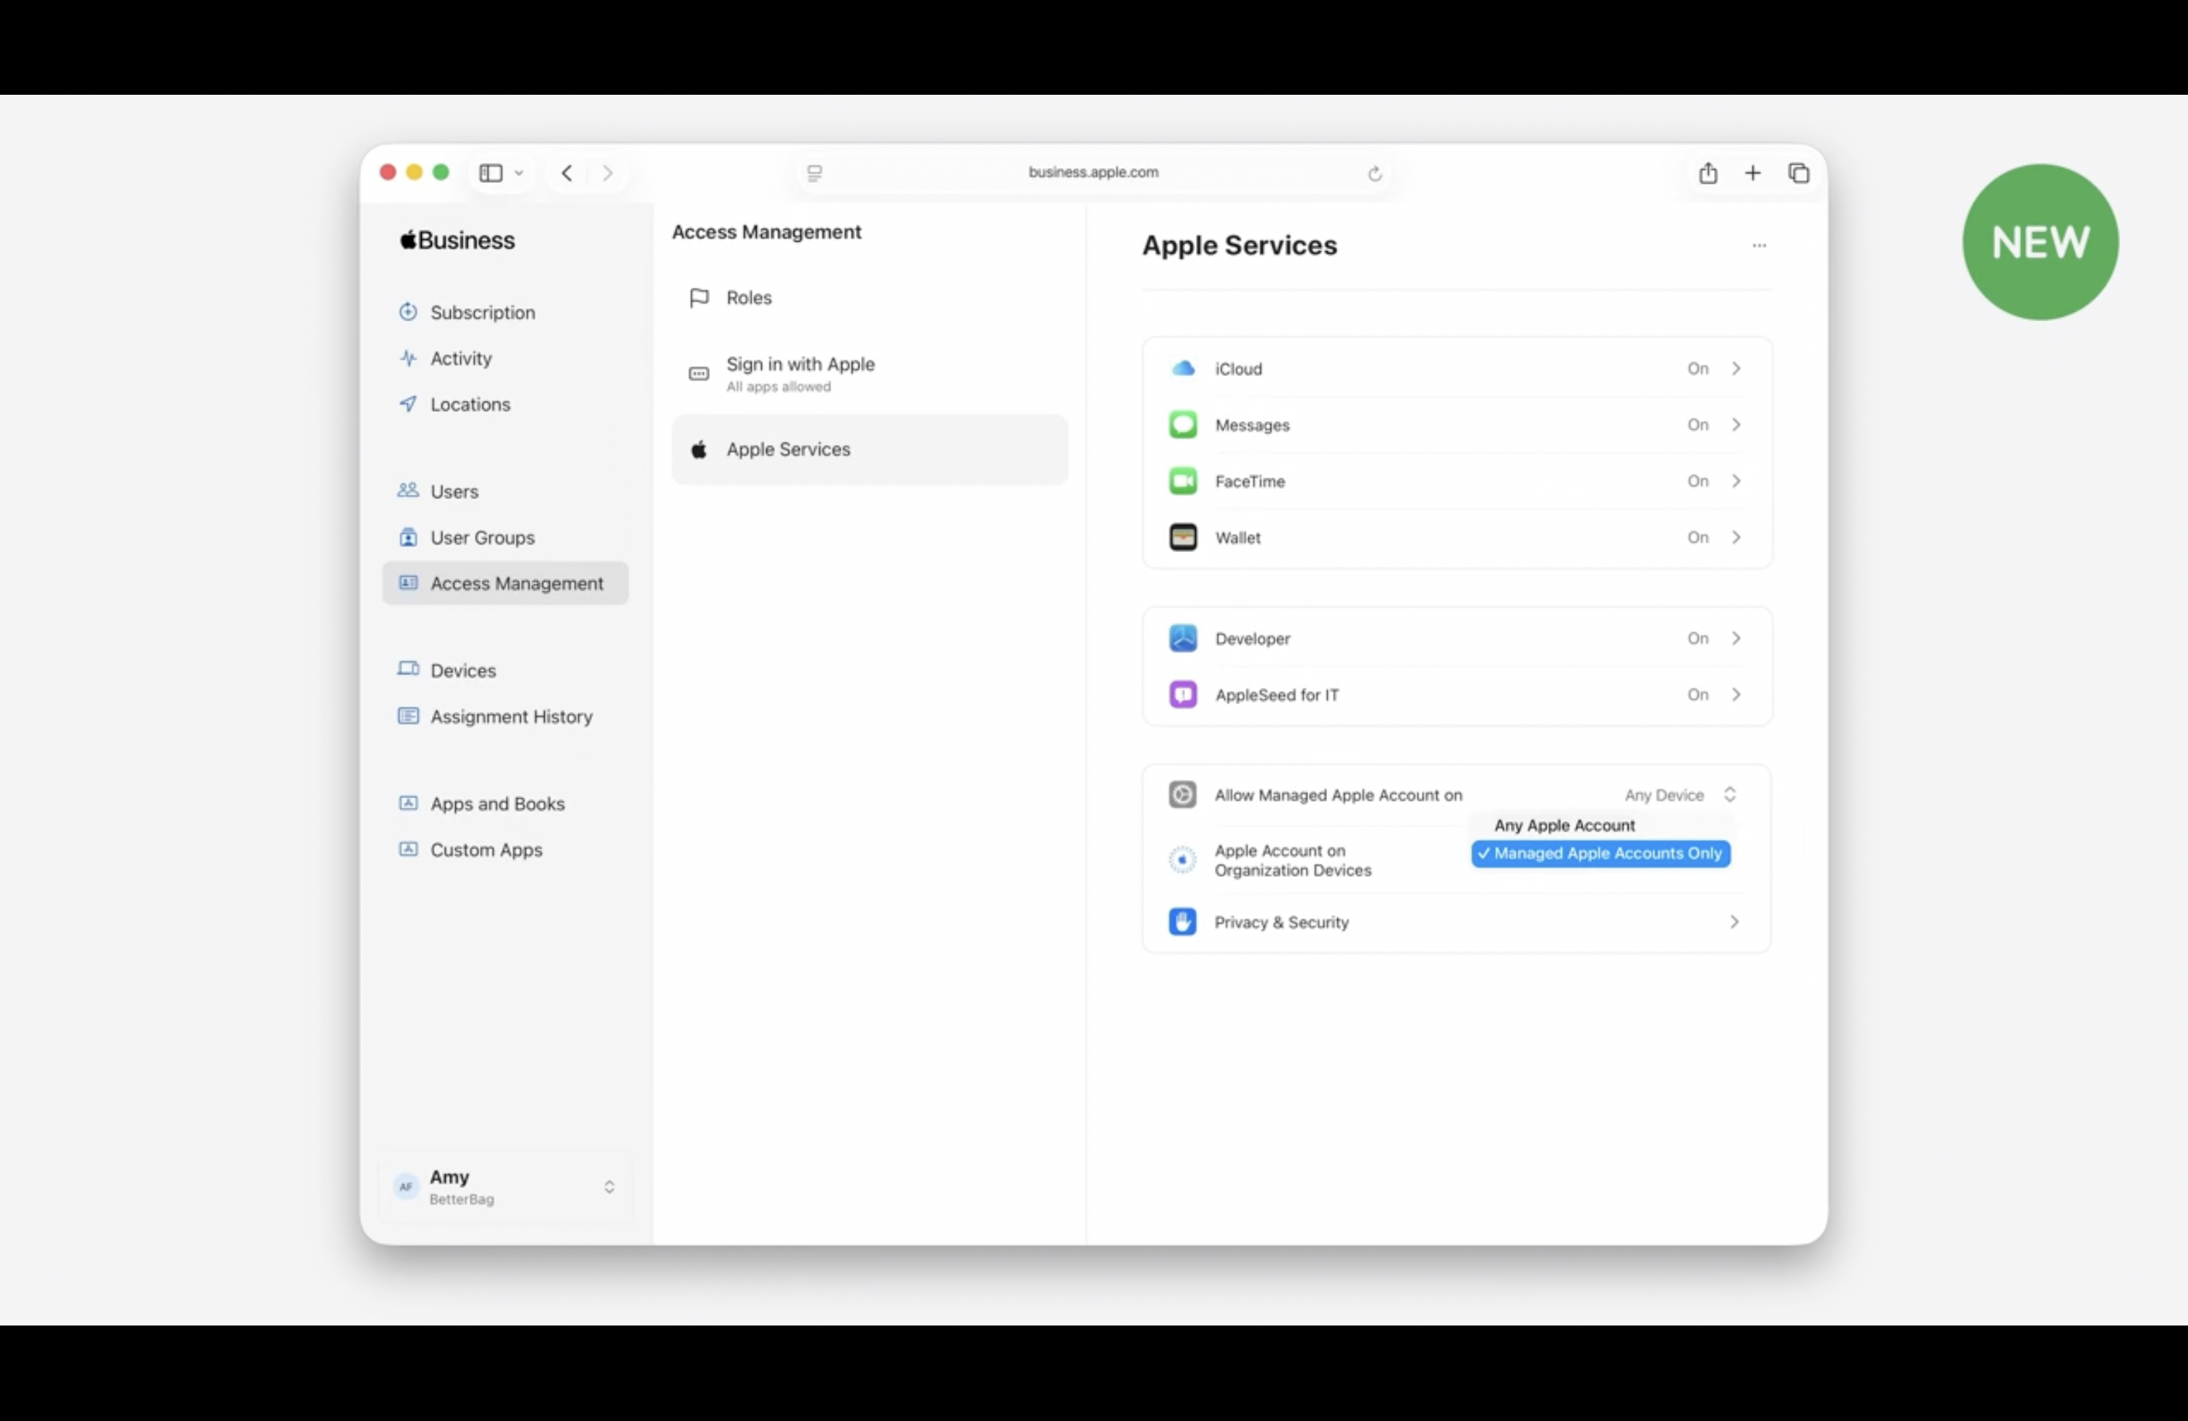2188x1421 pixels.
Task: Click the Messages app icon
Action: pos(1182,425)
